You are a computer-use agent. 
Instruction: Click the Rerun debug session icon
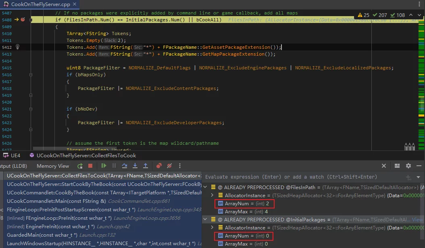tap(80, 166)
